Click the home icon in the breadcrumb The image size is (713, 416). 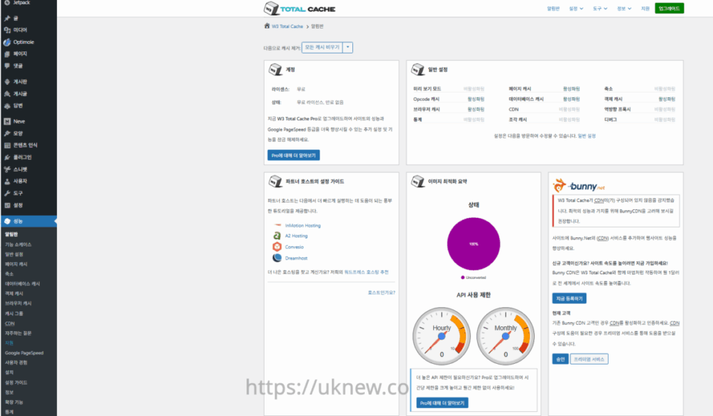click(267, 26)
